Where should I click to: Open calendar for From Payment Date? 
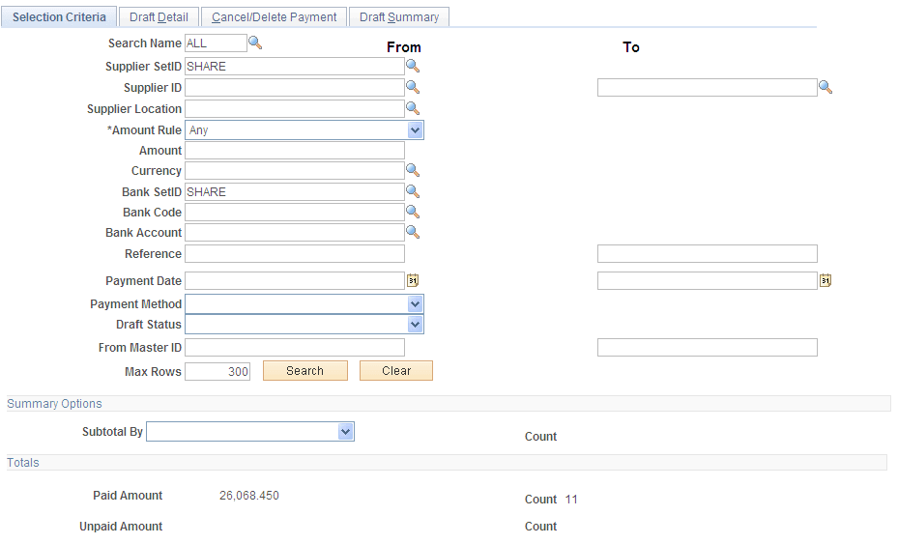click(x=413, y=280)
